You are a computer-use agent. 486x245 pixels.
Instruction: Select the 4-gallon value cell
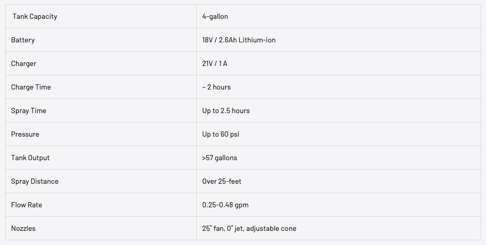215,16
